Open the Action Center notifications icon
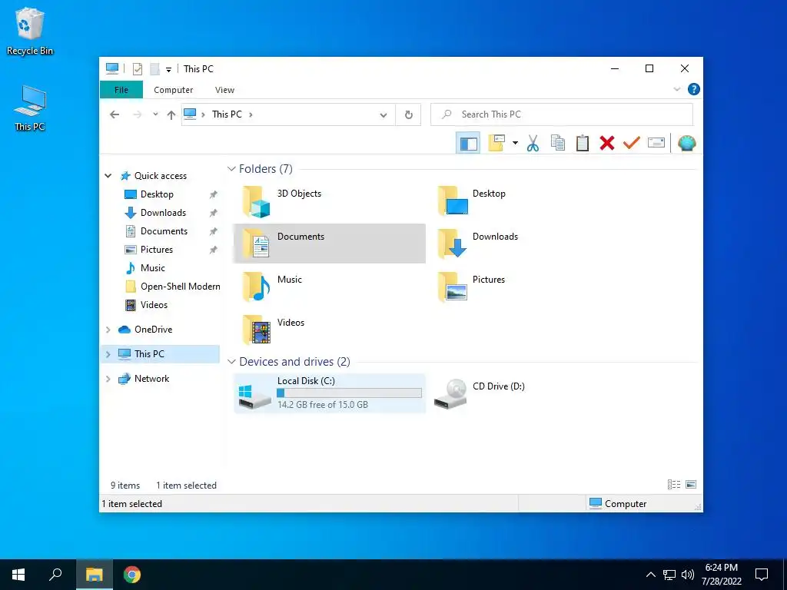787x590 pixels. click(762, 575)
